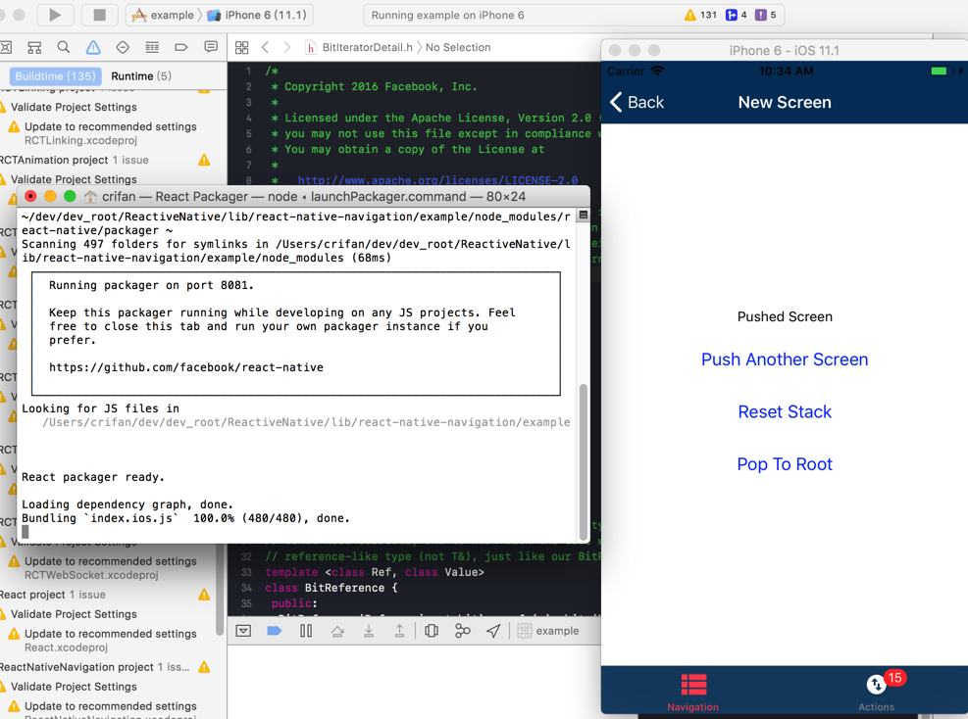Click the github.com/facebook/react-native URL in terminal
The height and width of the screenshot is (719, 968).
pyautogui.click(x=185, y=367)
